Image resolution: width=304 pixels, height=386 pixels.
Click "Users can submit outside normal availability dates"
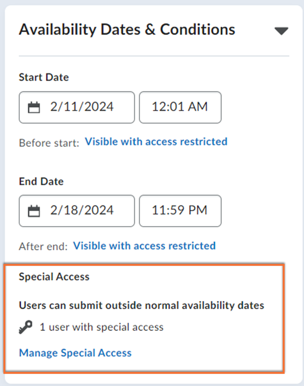click(x=141, y=305)
